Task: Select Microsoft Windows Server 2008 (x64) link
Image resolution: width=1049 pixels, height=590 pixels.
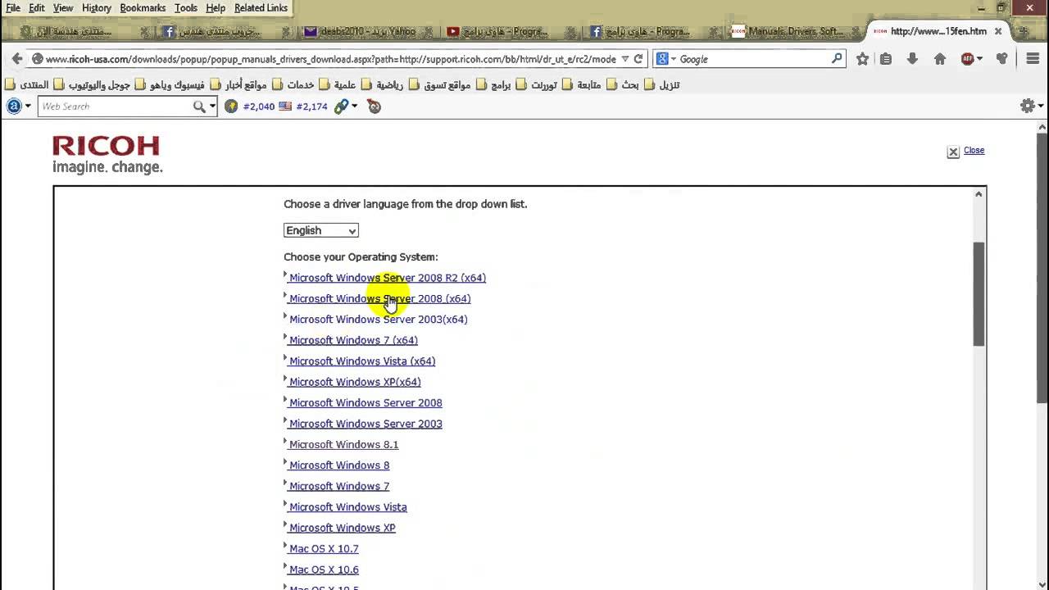Action: coord(379,298)
